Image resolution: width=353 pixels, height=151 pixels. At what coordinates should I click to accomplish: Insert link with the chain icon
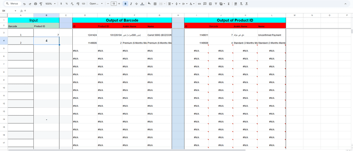click(199, 4)
